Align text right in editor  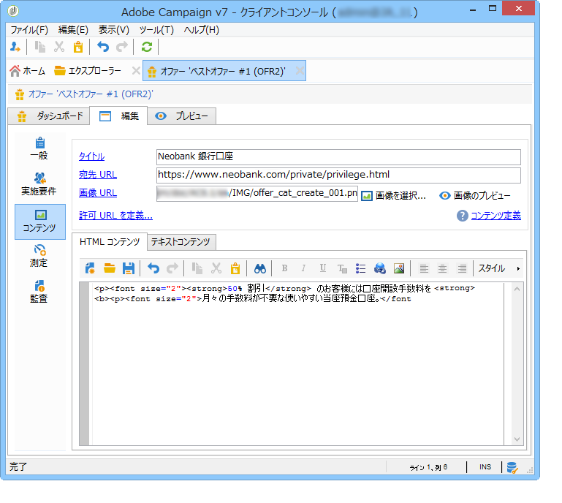point(462,268)
